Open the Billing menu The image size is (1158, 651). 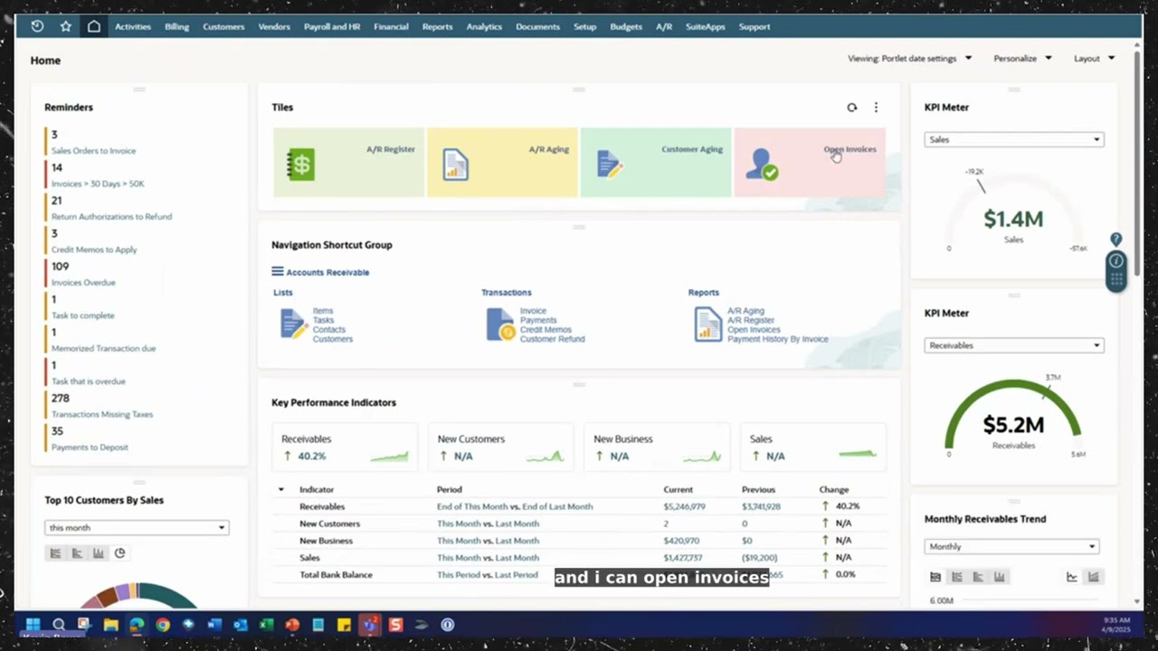[x=176, y=26]
